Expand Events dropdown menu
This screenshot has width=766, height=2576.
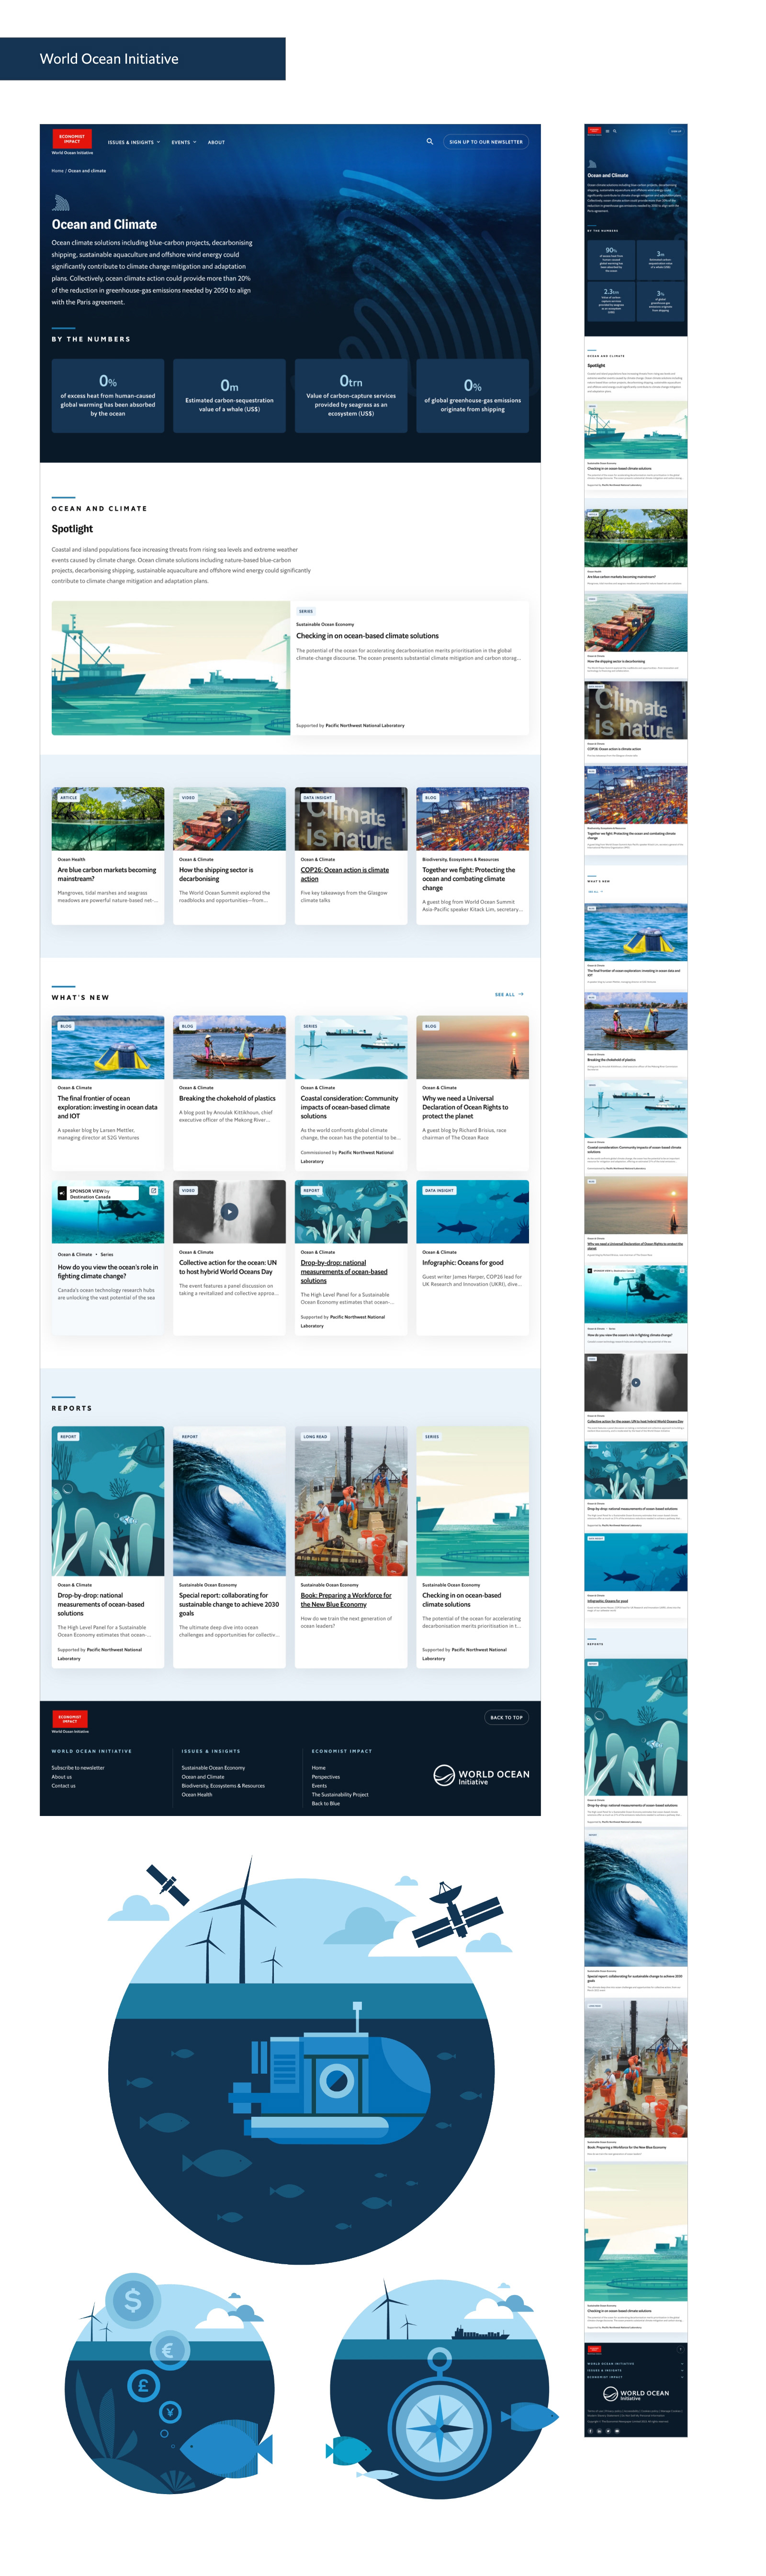pos(184,142)
